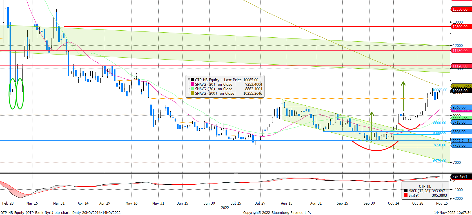This screenshot has width=472, height=215.
Task: Click the May 31 date label
Action: pos(158,203)
